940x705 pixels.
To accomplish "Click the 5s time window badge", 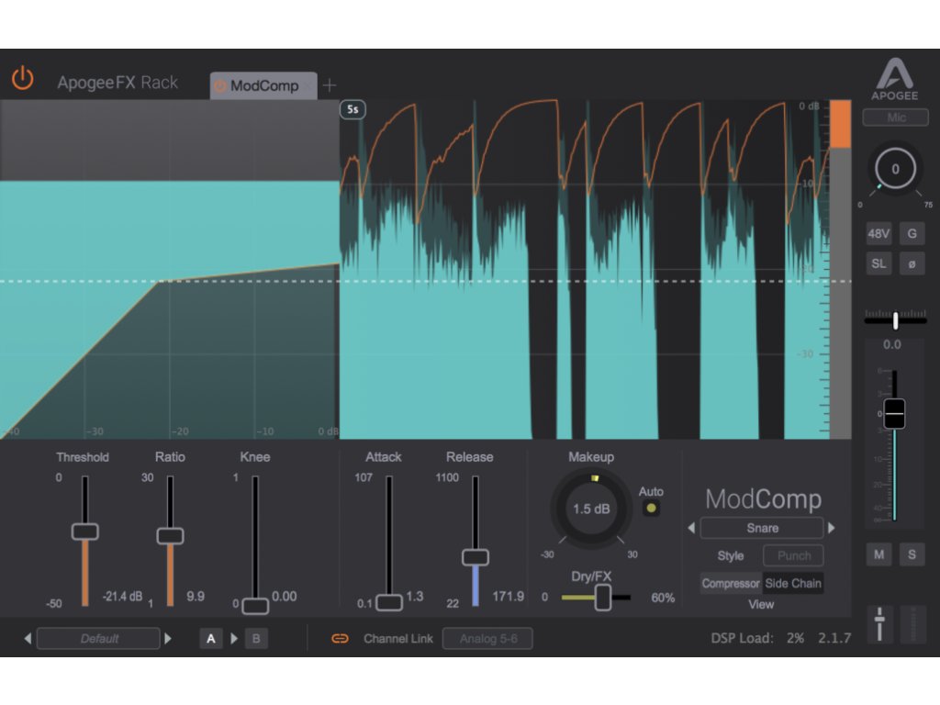I will (352, 110).
